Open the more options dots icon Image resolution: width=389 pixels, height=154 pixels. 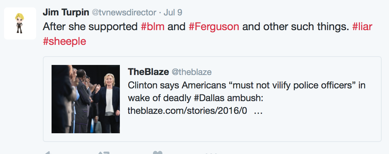(x=211, y=153)
